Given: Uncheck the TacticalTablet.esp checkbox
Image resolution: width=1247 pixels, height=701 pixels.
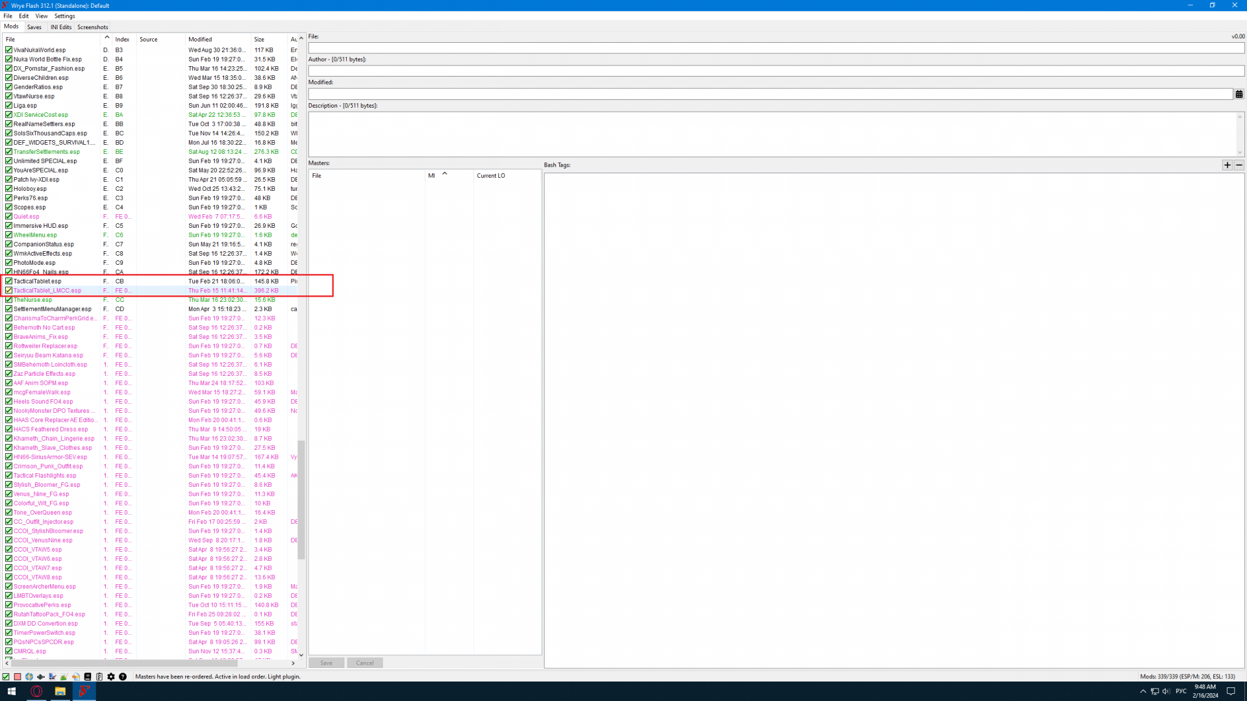Looking at the screenshot, I should [x=8, y=281].
